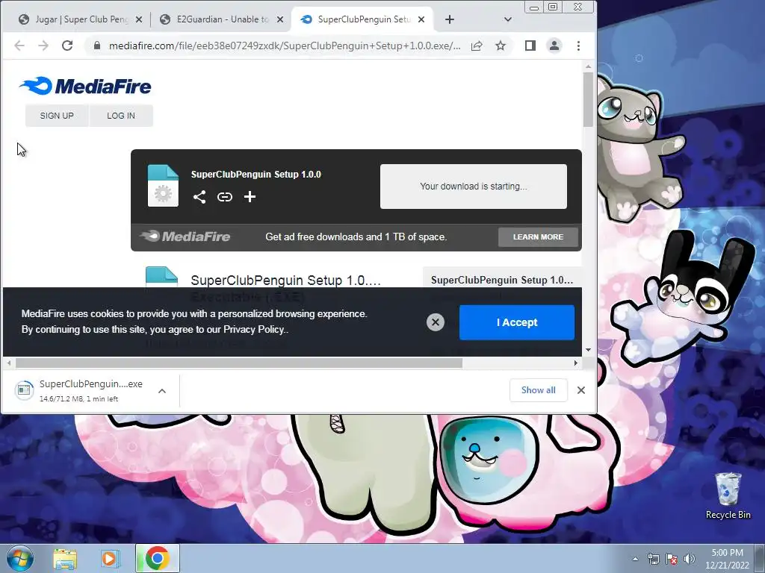The image size is (765, 573).
Task: Click the Your download is starting box
Action: click(473, 186)
